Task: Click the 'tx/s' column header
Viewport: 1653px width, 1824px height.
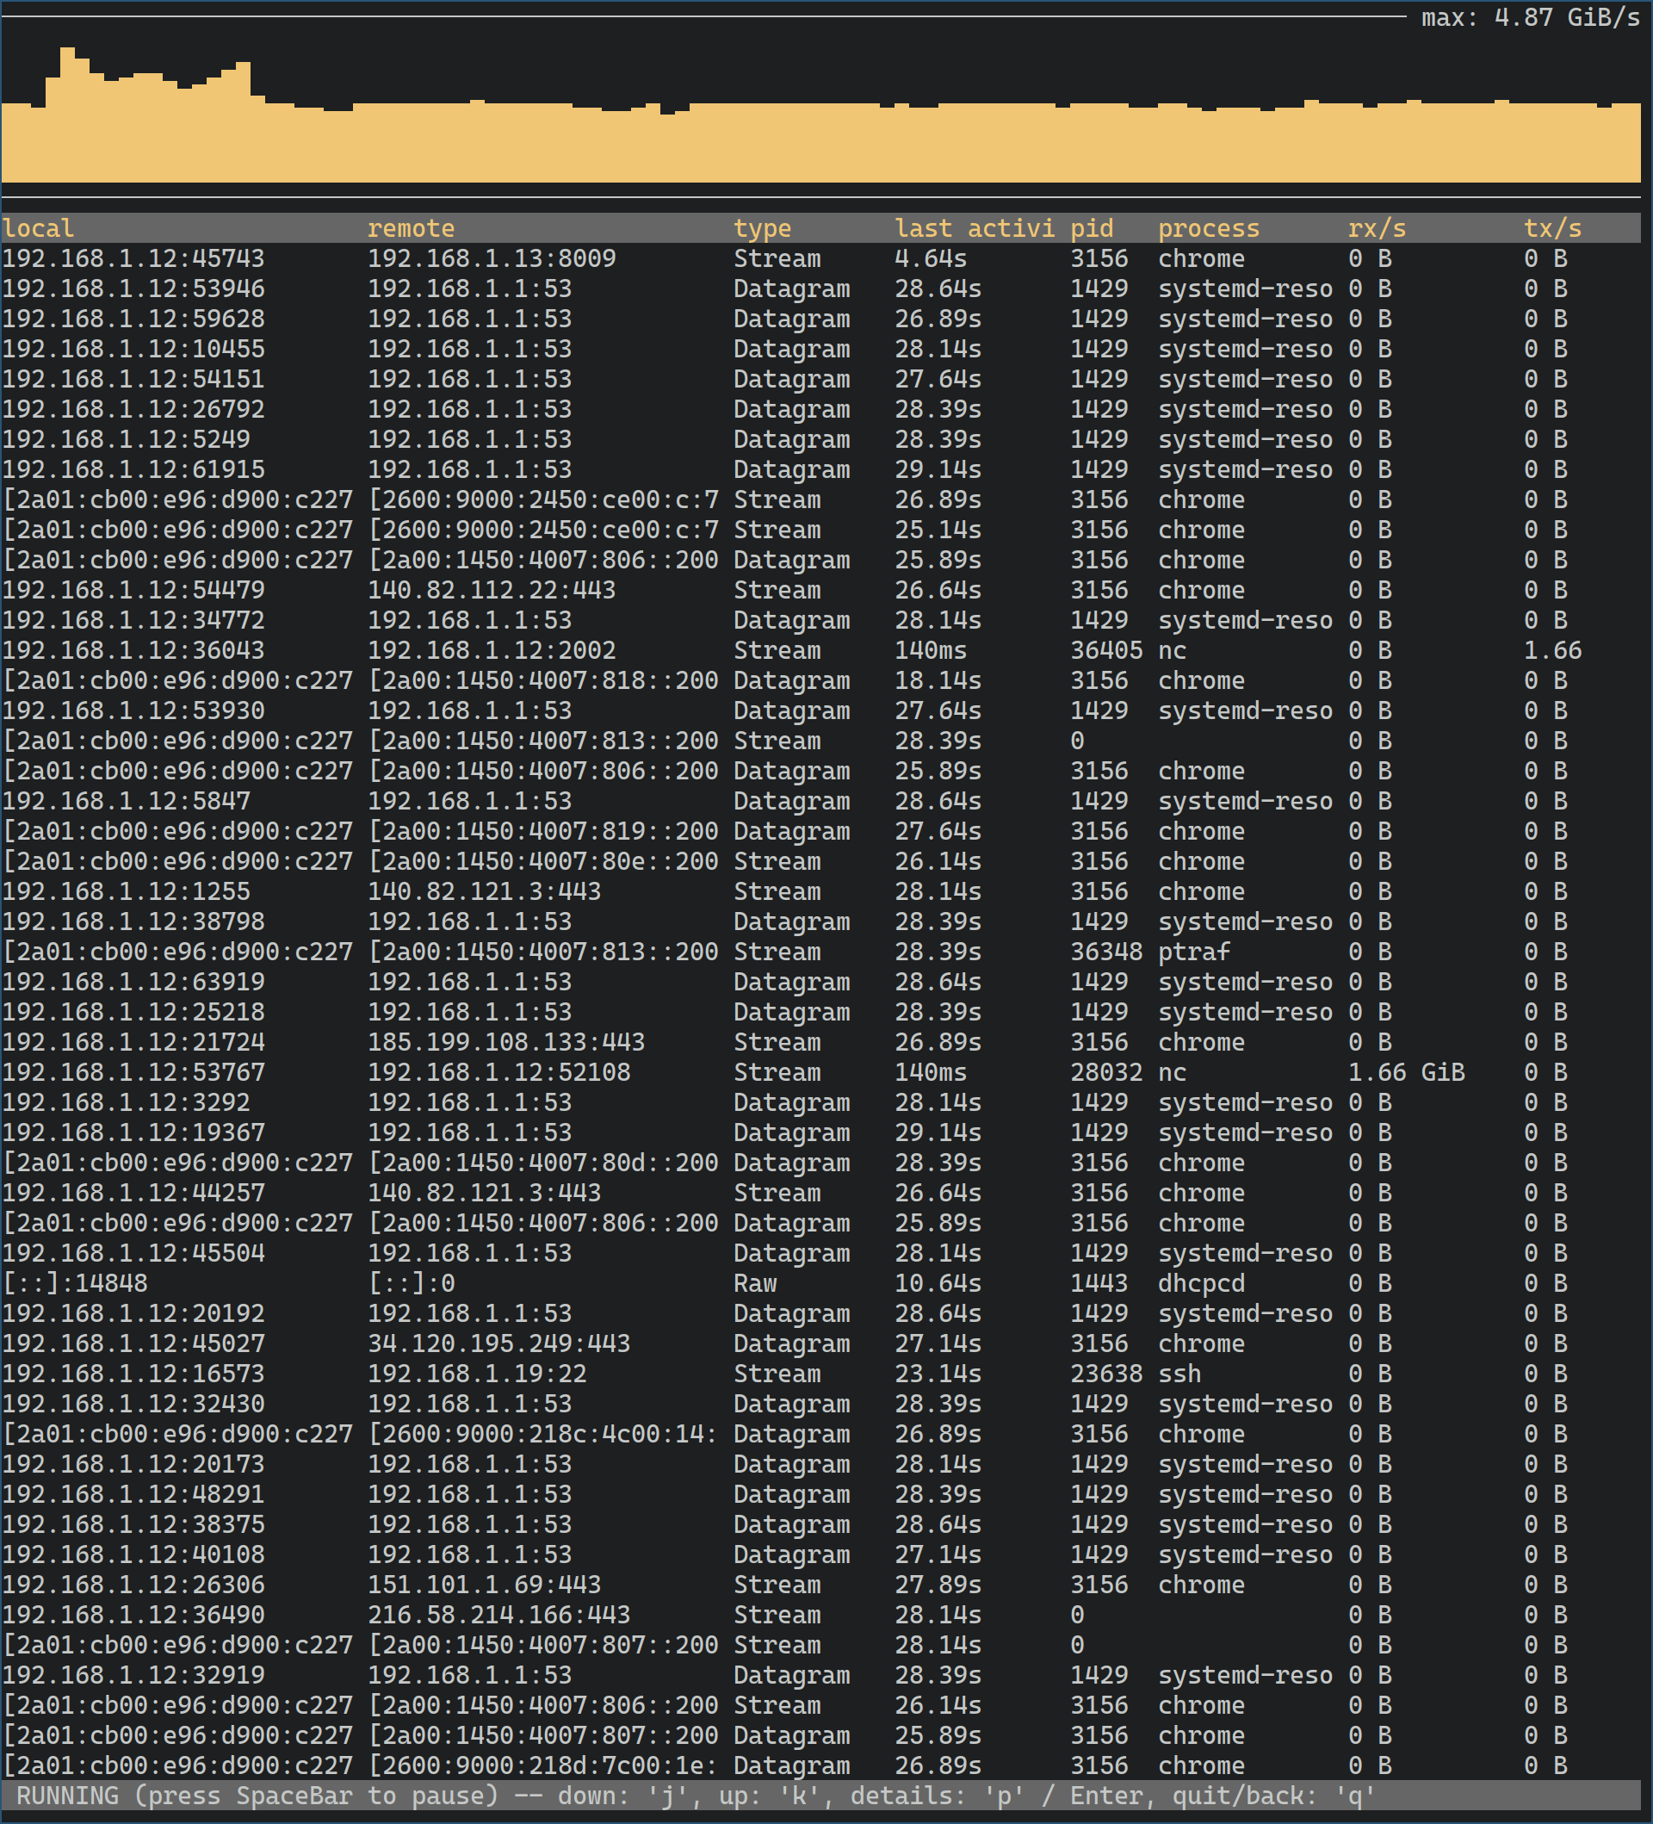Action: pyautogui.click(x=1551, y=228)
